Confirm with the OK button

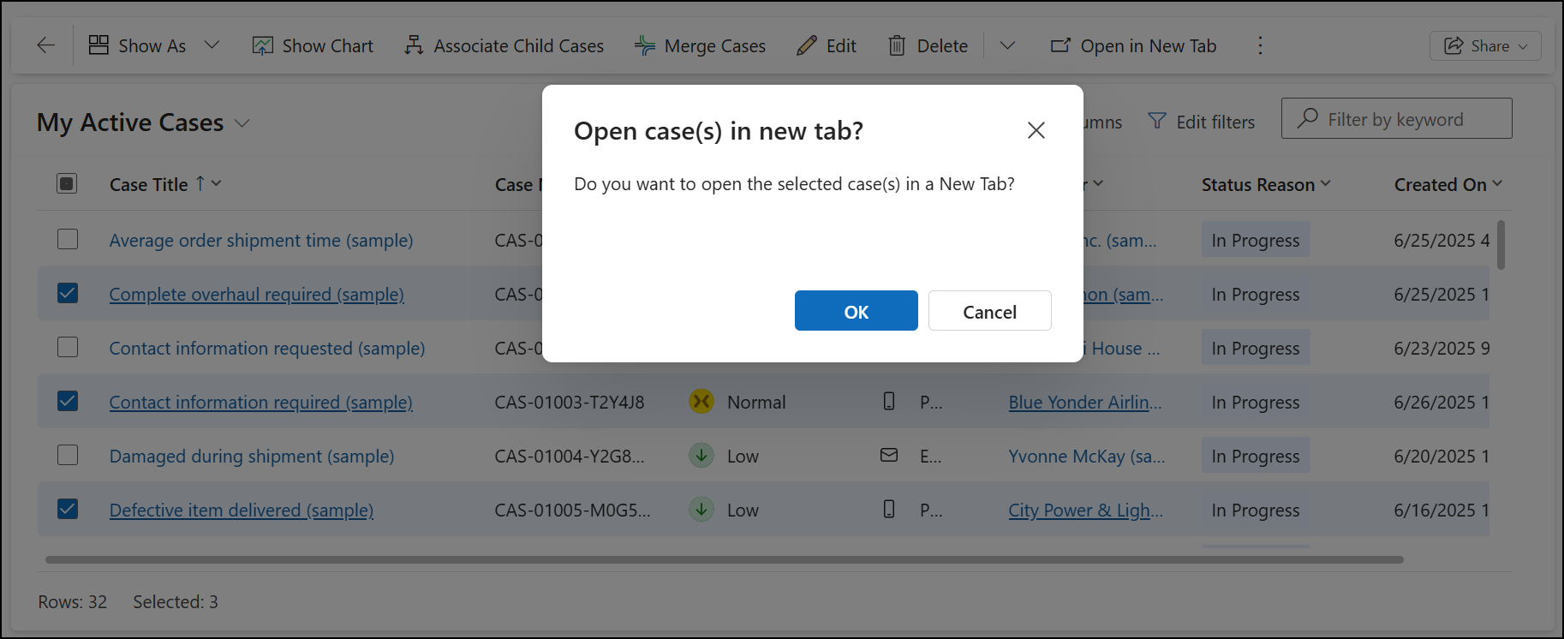tap(857, 311)
